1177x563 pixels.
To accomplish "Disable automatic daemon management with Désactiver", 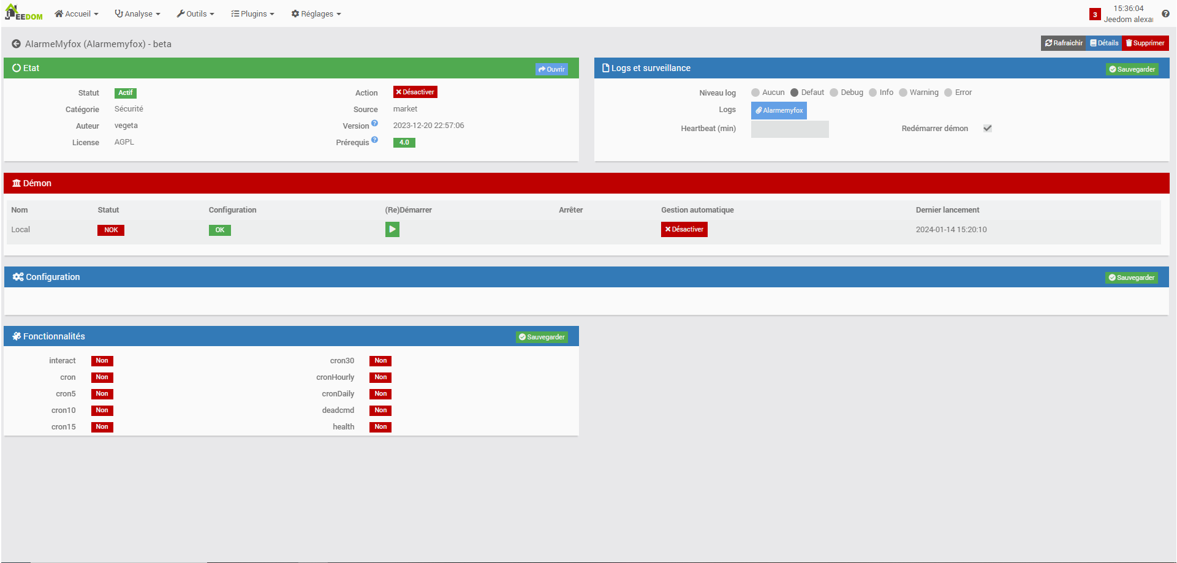I will point(684,229).
